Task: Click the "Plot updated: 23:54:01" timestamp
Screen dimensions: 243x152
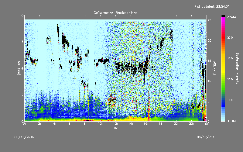Action: (x=212, y=6)
